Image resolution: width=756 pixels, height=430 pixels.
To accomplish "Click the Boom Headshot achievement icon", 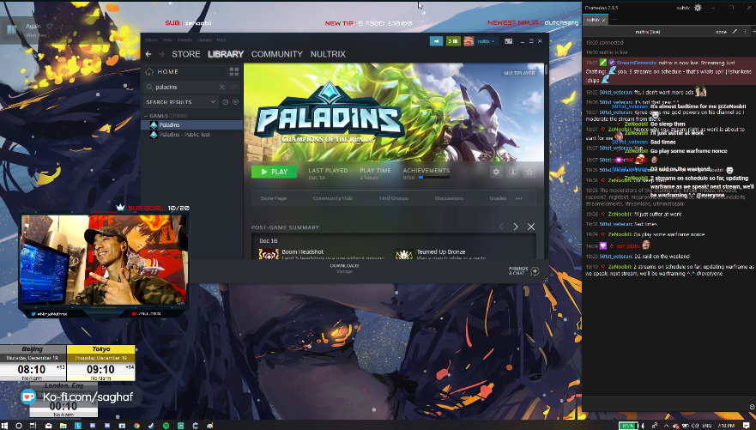I will pos(269,254).
